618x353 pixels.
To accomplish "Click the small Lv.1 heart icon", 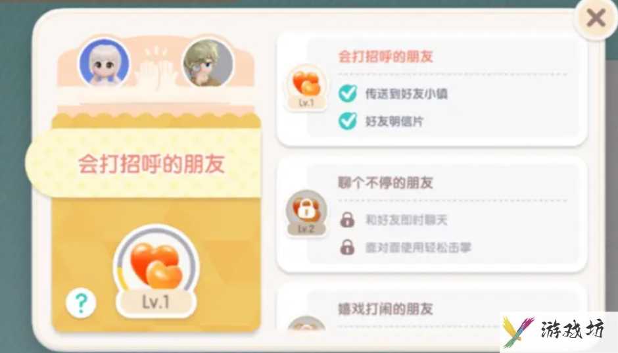I will tap(306, 87).
